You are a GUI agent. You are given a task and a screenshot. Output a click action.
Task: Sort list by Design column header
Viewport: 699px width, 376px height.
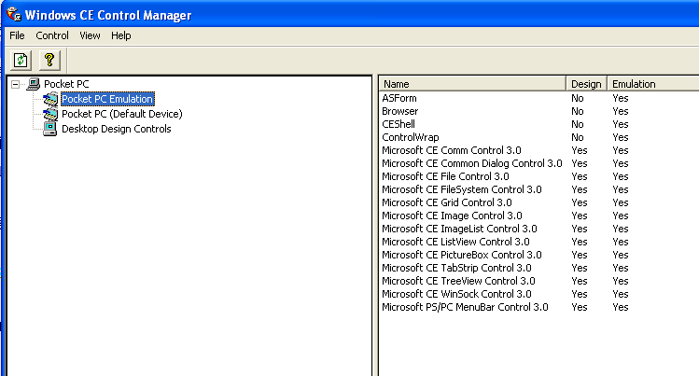[x=586, y=84]
